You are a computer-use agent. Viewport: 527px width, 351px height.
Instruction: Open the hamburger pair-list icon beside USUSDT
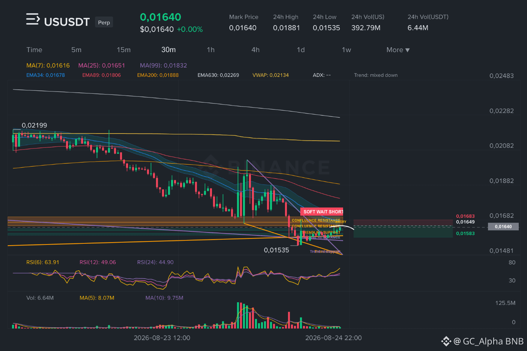point(33,19)
